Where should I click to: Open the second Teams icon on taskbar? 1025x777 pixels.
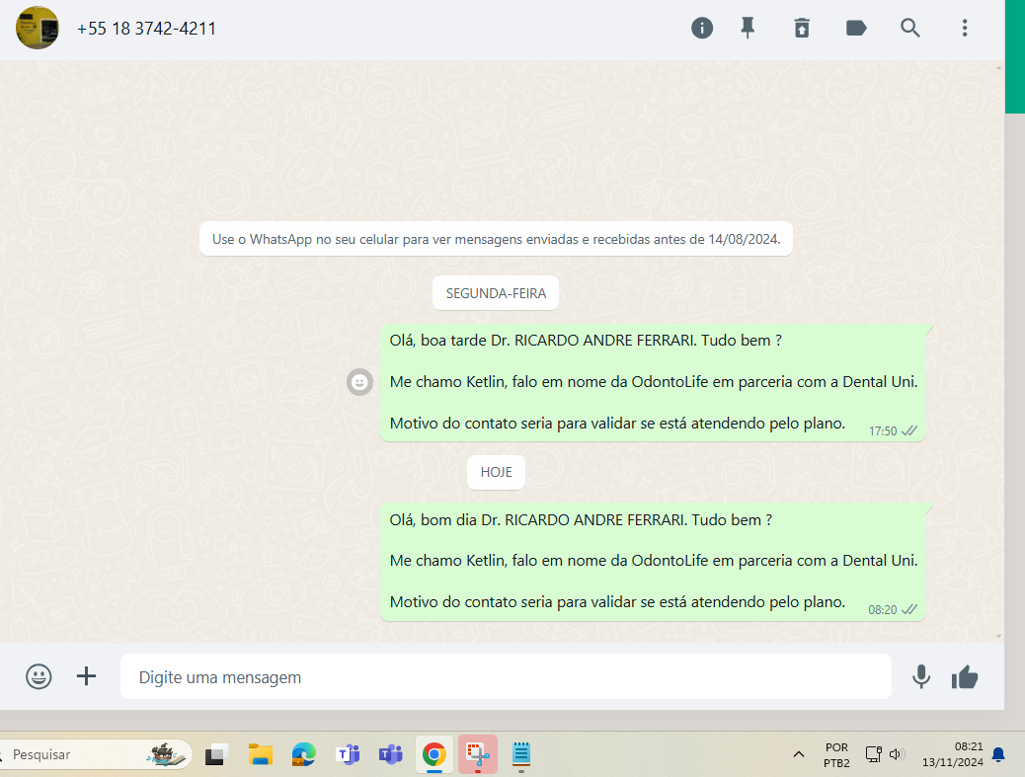[391, 754]
